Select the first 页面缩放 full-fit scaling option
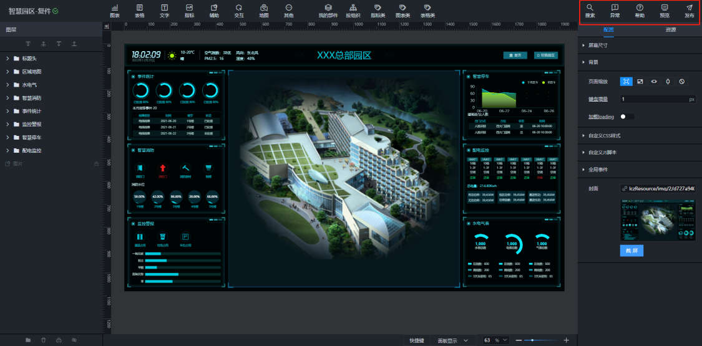 point(626,82)
